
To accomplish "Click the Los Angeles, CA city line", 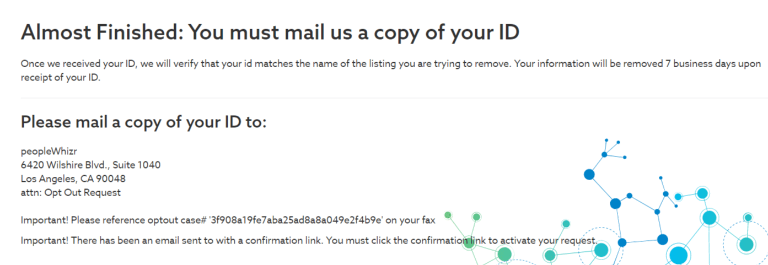I will (x=74, y=179).
